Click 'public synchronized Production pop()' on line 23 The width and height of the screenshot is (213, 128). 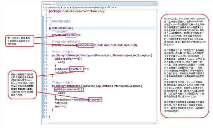pos(77,86)
